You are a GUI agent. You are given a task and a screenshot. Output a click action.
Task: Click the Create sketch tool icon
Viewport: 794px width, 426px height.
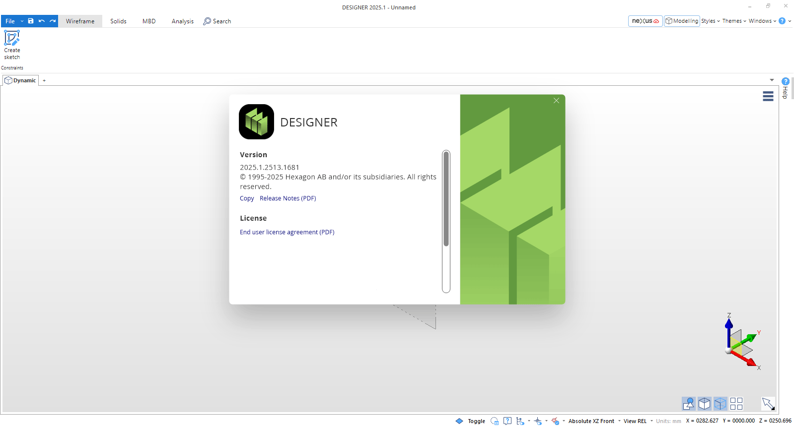(12, 38)
